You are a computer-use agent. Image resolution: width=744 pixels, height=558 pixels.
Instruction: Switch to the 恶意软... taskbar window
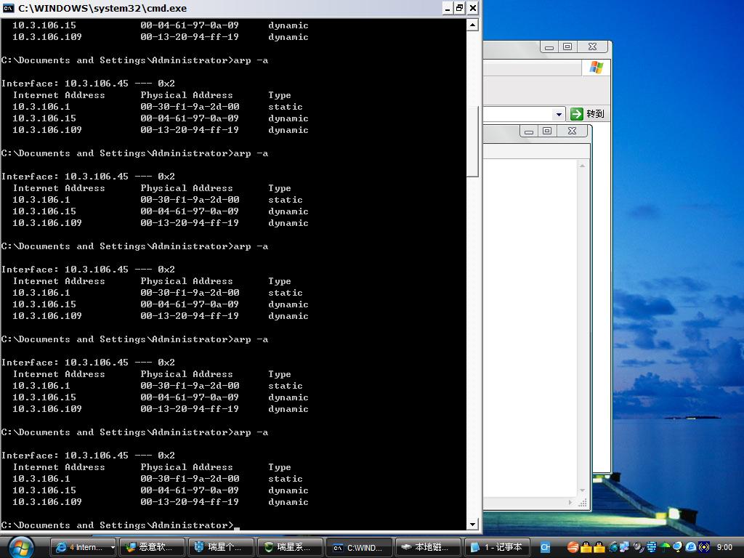152,548
